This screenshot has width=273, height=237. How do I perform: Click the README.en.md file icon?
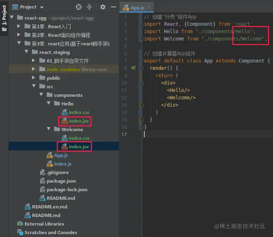27,206
